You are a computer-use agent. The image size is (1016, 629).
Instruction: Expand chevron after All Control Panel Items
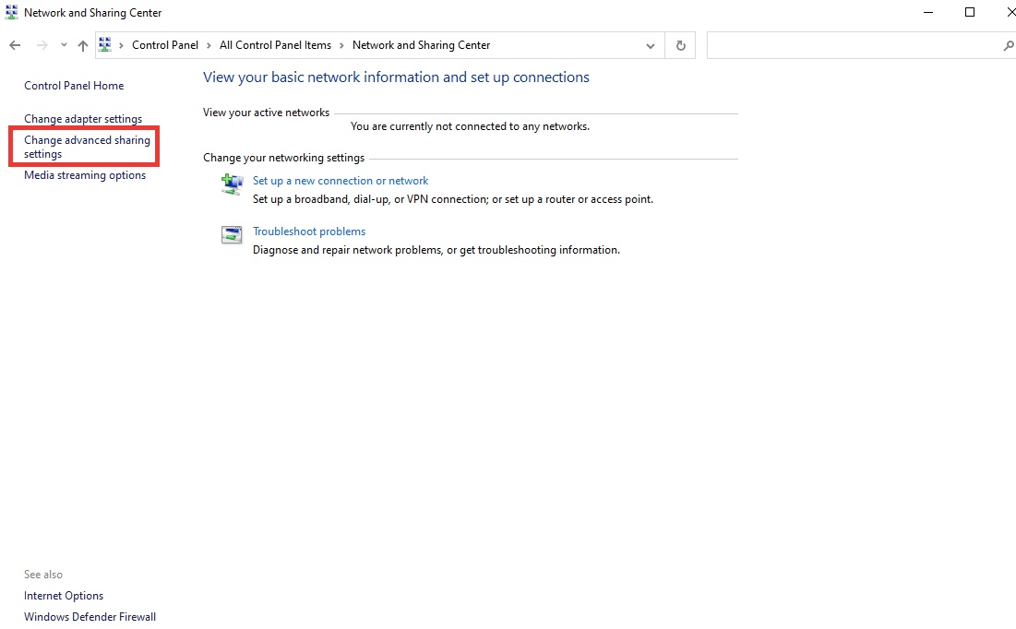point(341,45)
